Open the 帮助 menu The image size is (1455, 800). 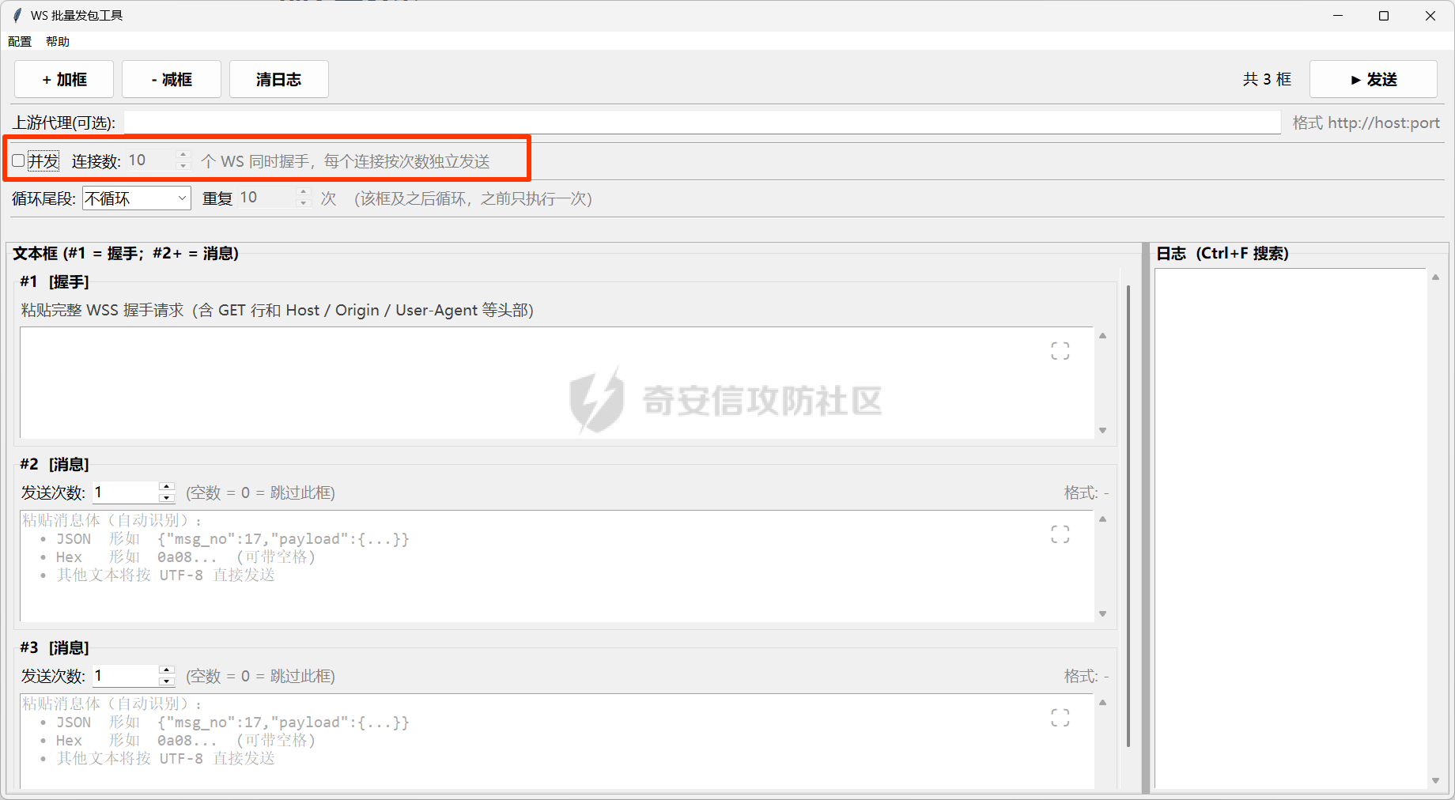[58, 41]
